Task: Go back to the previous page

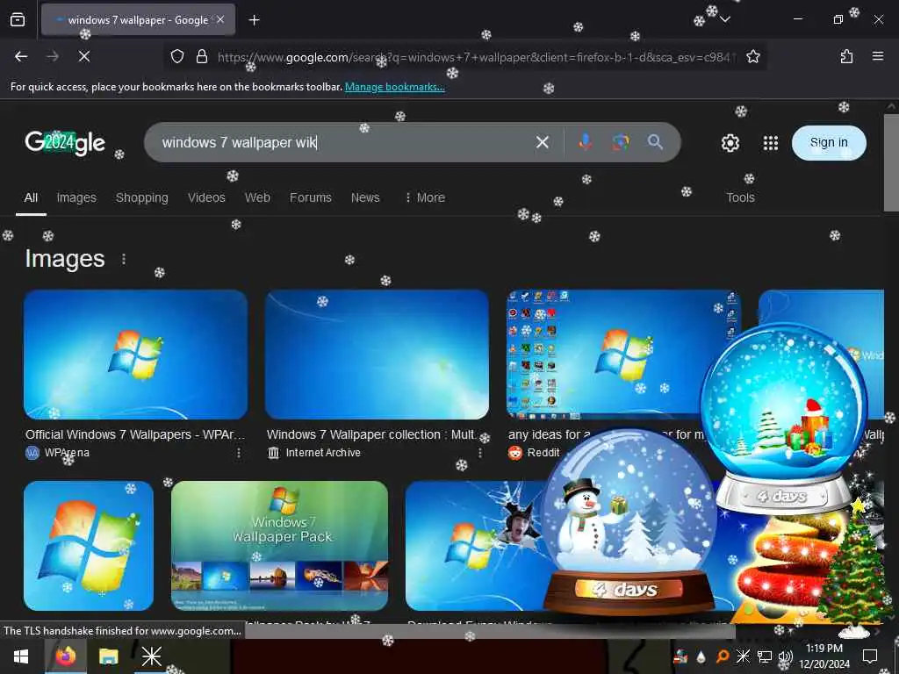Action: coord(21,56)
